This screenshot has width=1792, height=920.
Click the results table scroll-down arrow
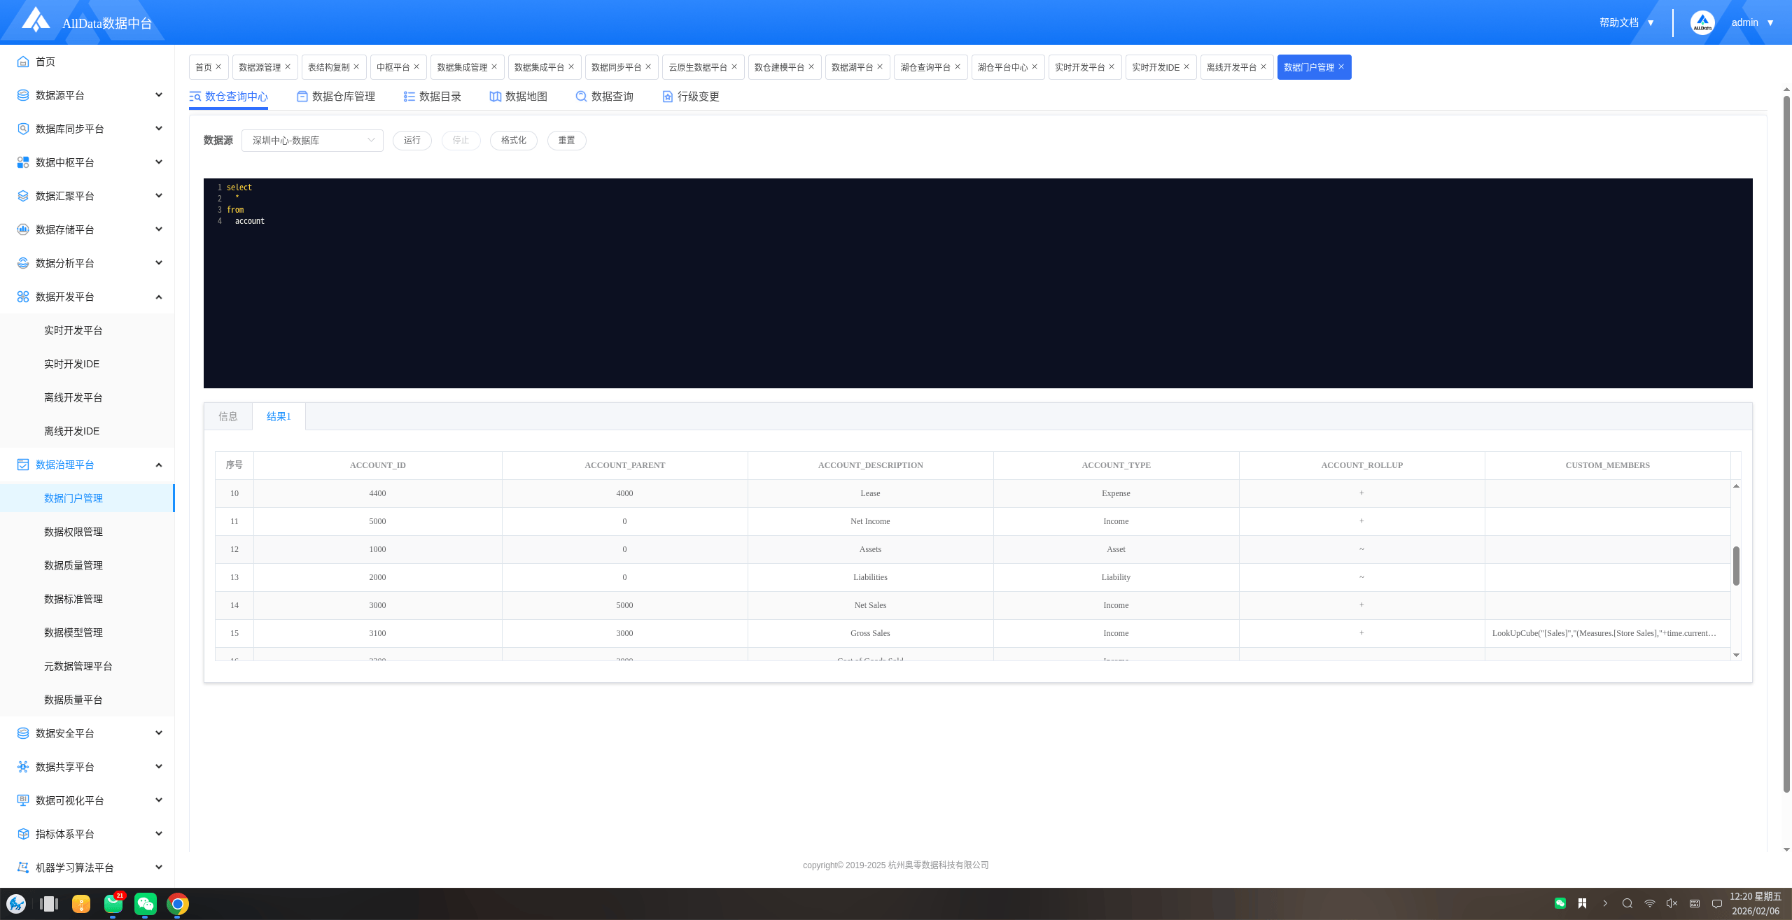tap(1736, 655)
